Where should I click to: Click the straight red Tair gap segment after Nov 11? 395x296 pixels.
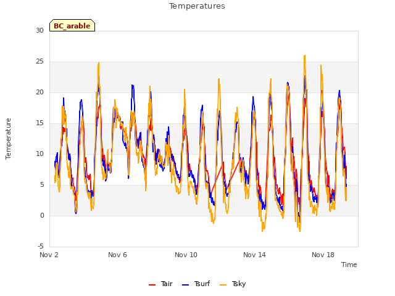217,179
